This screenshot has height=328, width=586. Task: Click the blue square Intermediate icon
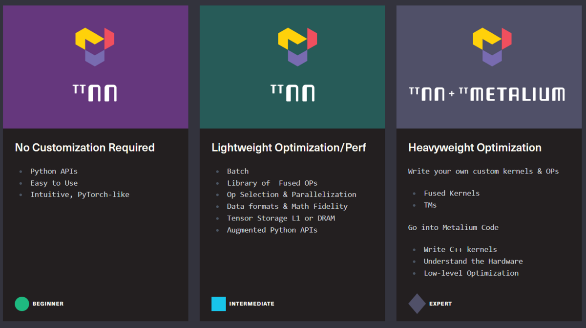tap(219, 304)
